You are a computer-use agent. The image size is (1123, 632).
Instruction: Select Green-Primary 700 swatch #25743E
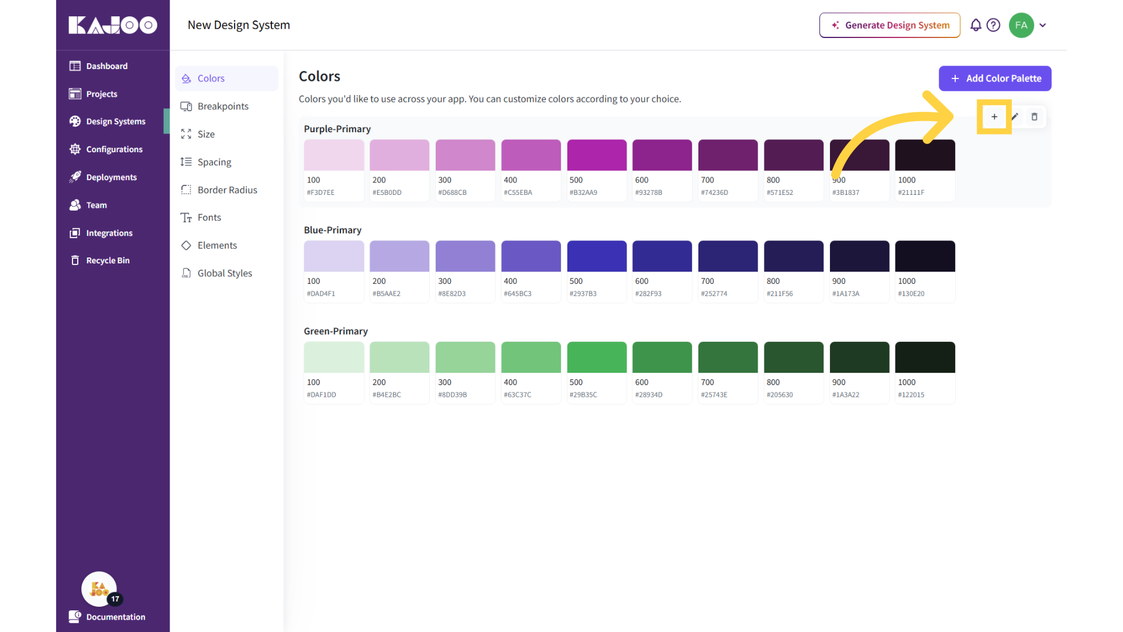coord(728,373)
